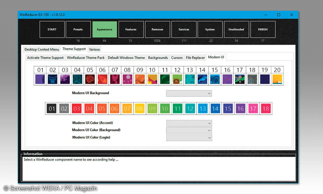Screen dimensions: 323x194
Task: Switch to File Replacer tab
Action: [x=195, y=58]
